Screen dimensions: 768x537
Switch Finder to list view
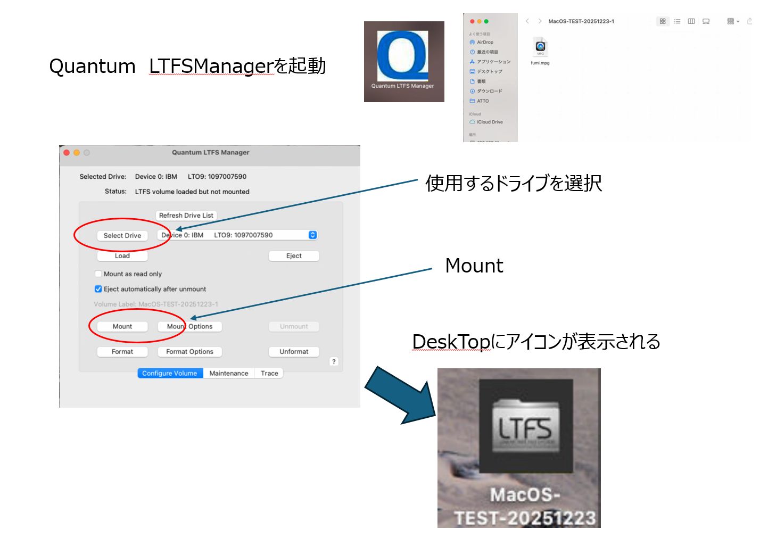click(x=677, y=21)
